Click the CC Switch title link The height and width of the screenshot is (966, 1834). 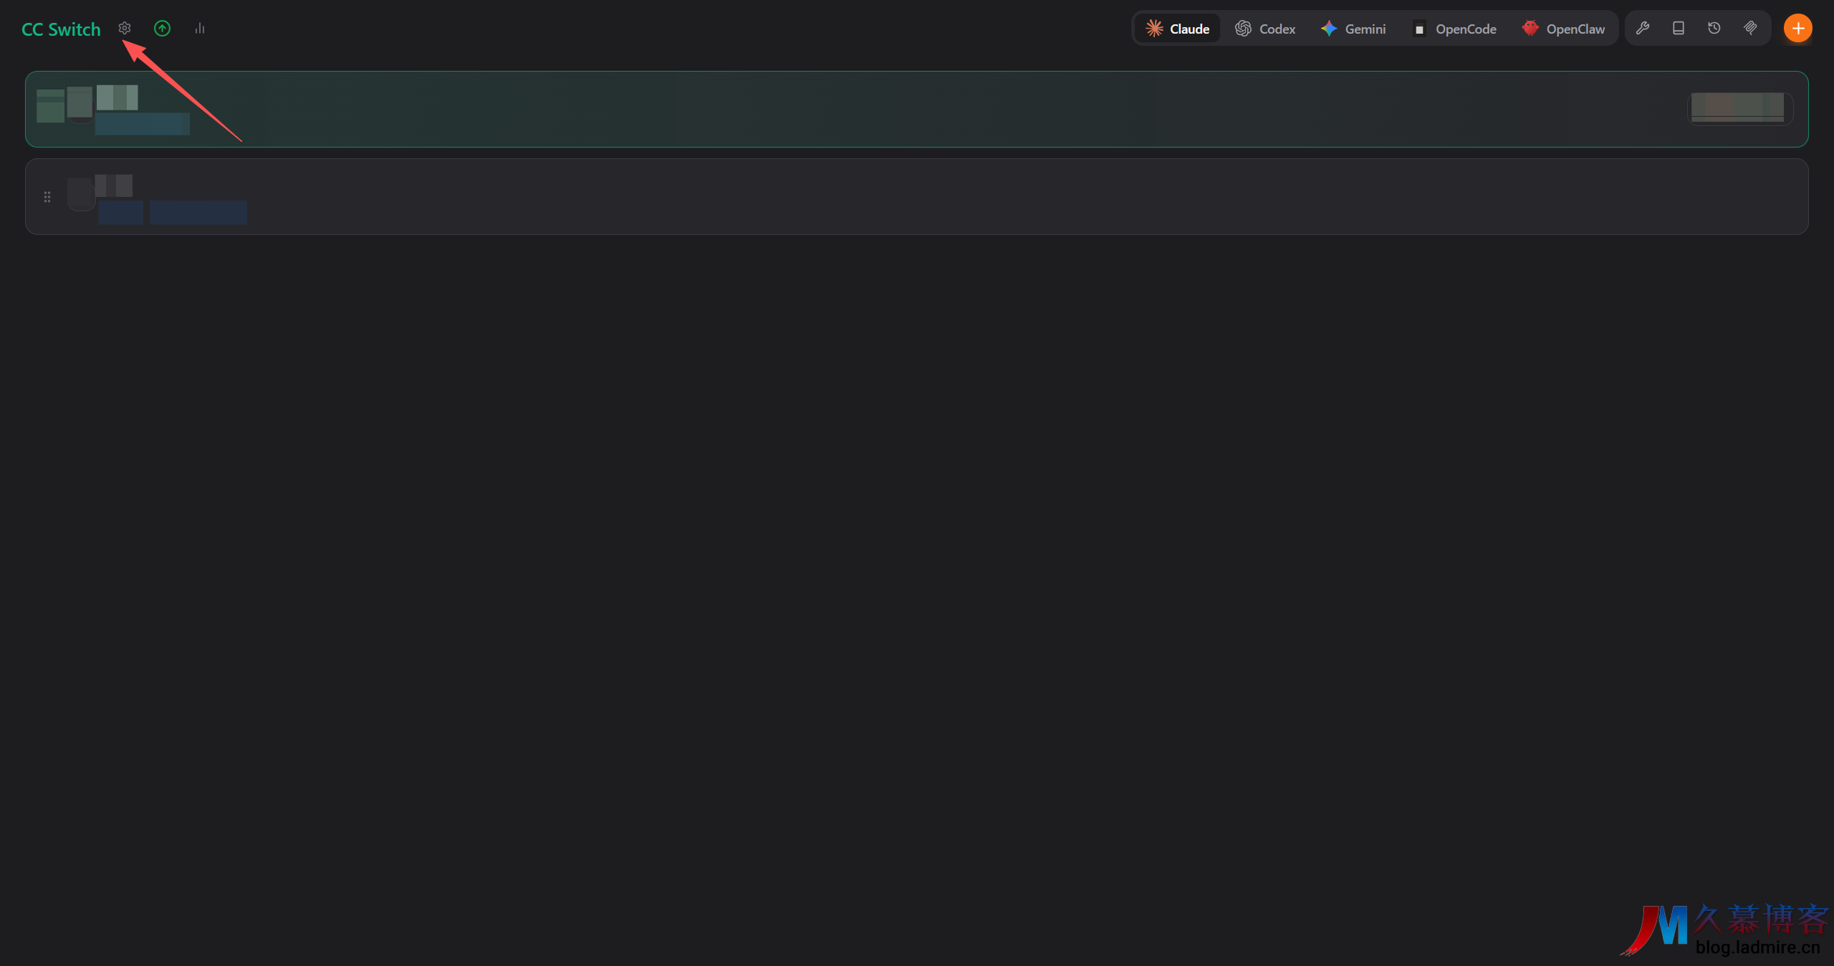tap(61, 29)
